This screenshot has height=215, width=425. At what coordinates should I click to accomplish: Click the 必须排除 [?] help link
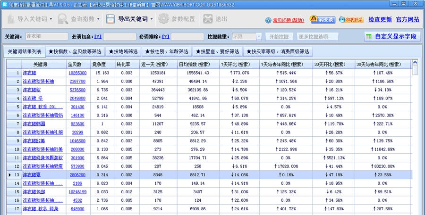(x=166, y=37)
